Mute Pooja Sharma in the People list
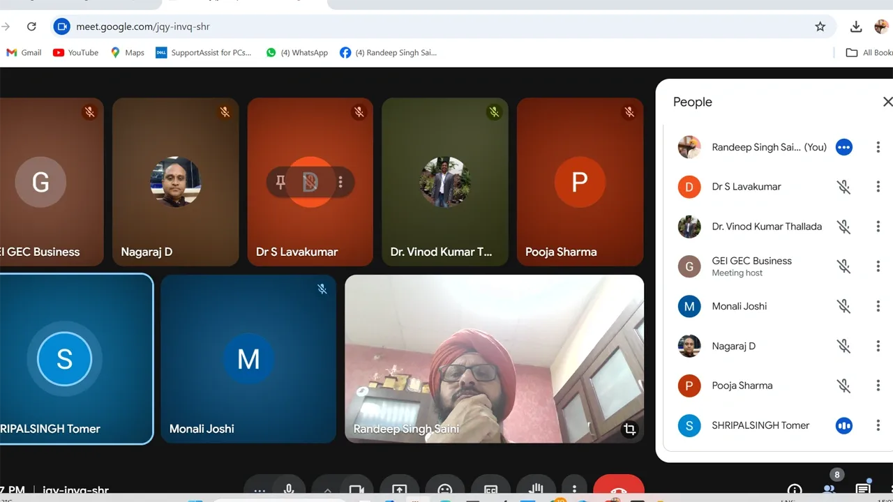Viewport: 893px width, 502px height. (843, 386)
